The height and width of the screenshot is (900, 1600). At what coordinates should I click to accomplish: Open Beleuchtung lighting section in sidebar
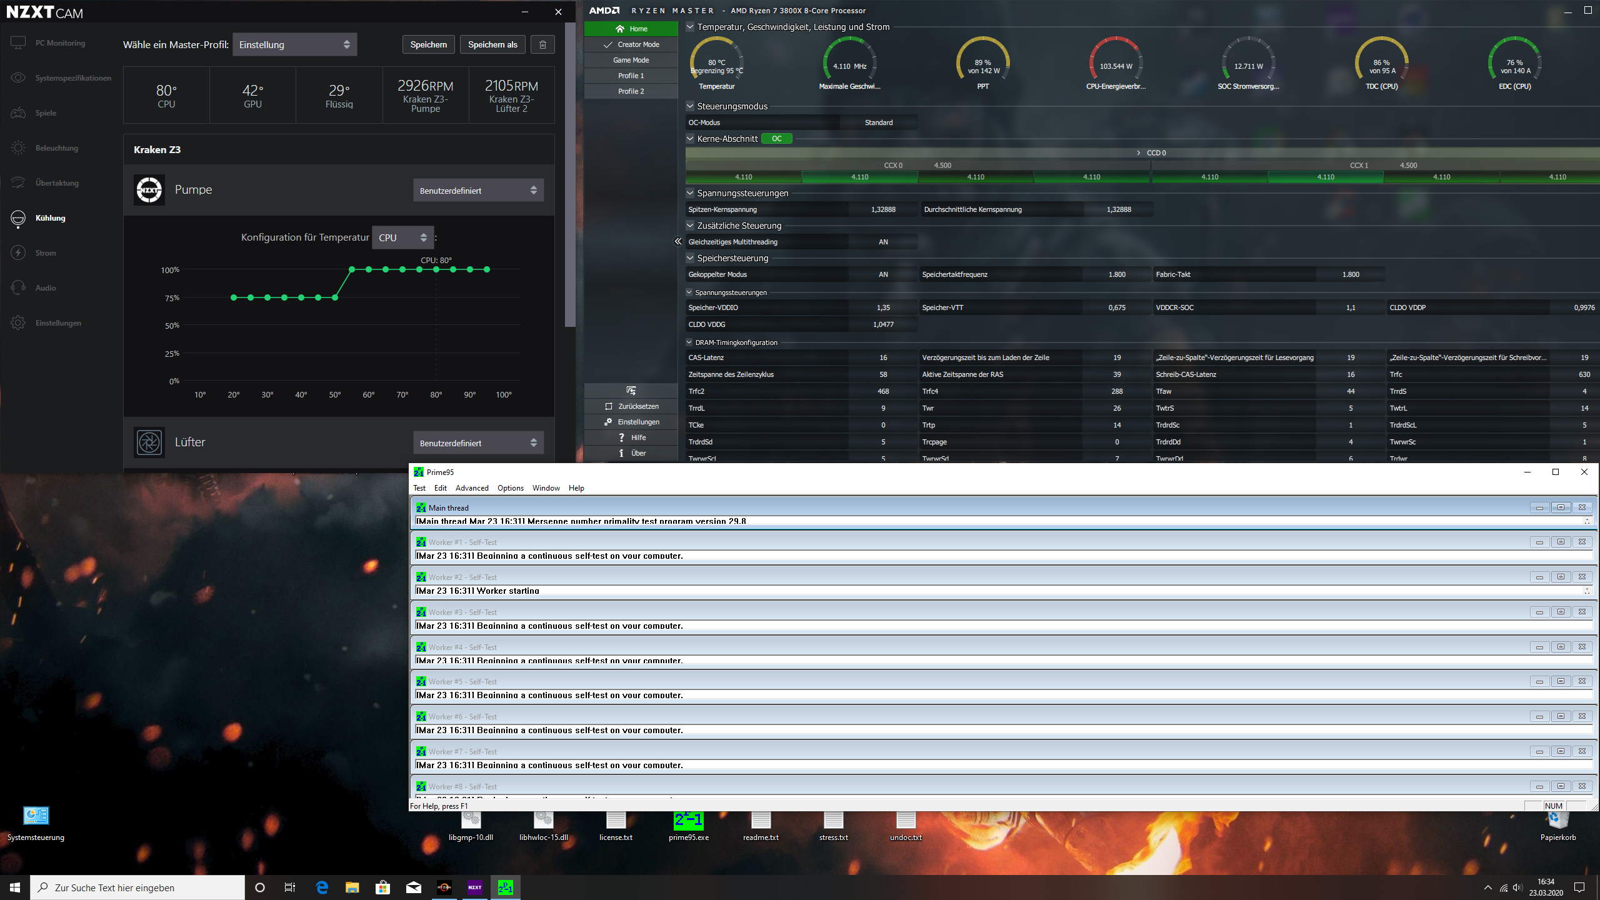coord(56,148)
